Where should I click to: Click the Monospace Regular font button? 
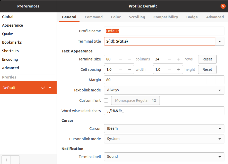pos(135,100)
